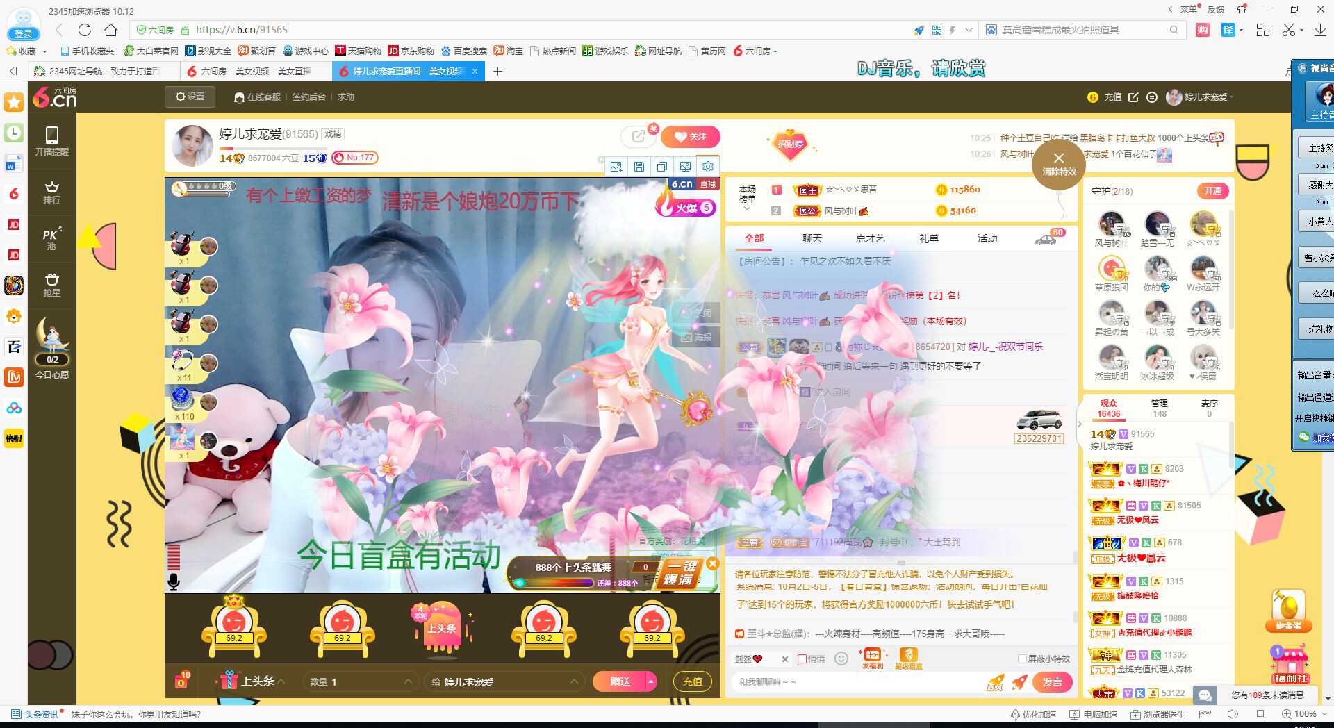
Task: Switch to the 聊天 chat tab
Action: pyautogui.click(x=812, y=238)
